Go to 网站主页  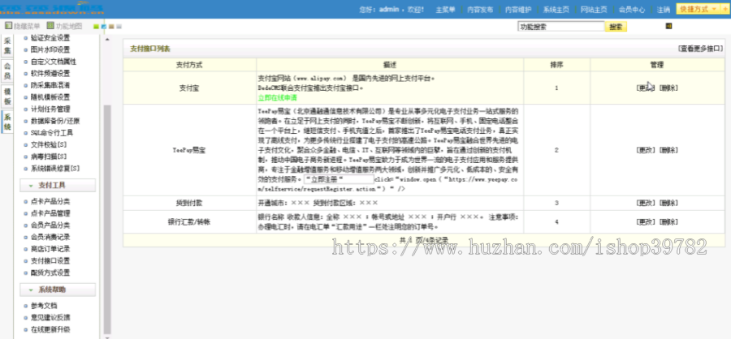[594, 9]
